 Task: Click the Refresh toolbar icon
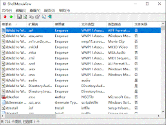click(x=25, y=17)
